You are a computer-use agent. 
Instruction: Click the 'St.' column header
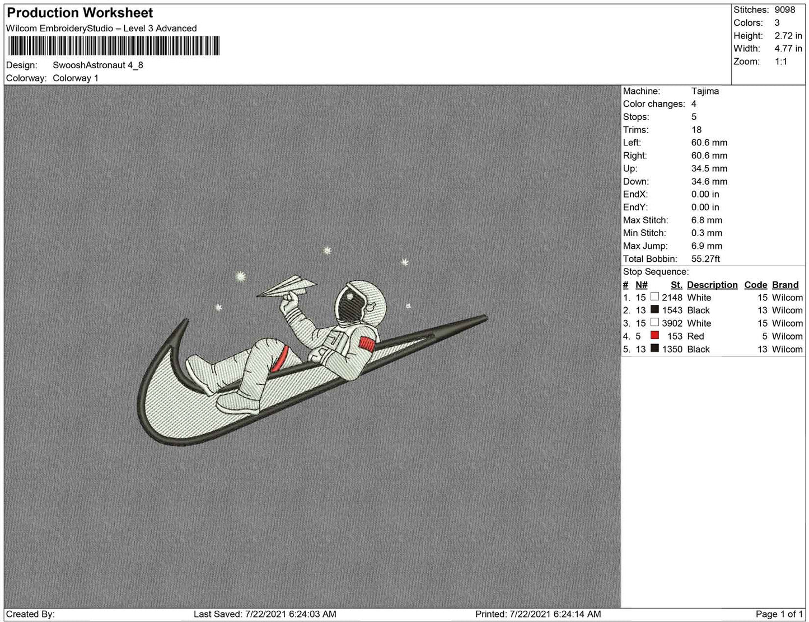tap(676, 285)
